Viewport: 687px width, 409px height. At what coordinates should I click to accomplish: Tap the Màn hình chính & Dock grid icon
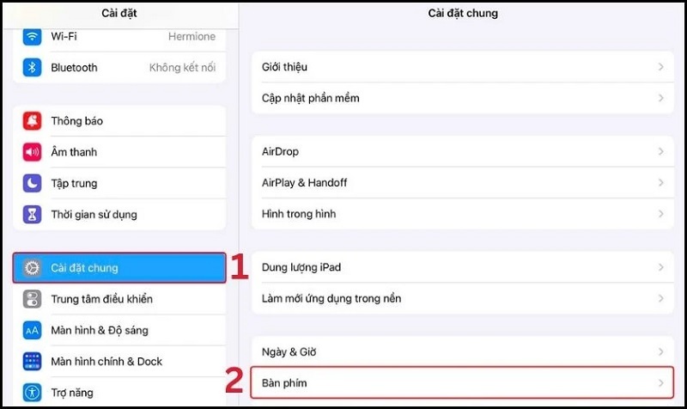point(32,362)
